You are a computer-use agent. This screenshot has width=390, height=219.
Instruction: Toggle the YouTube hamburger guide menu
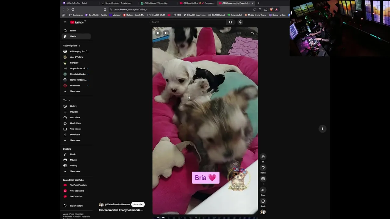pos(65,22)
